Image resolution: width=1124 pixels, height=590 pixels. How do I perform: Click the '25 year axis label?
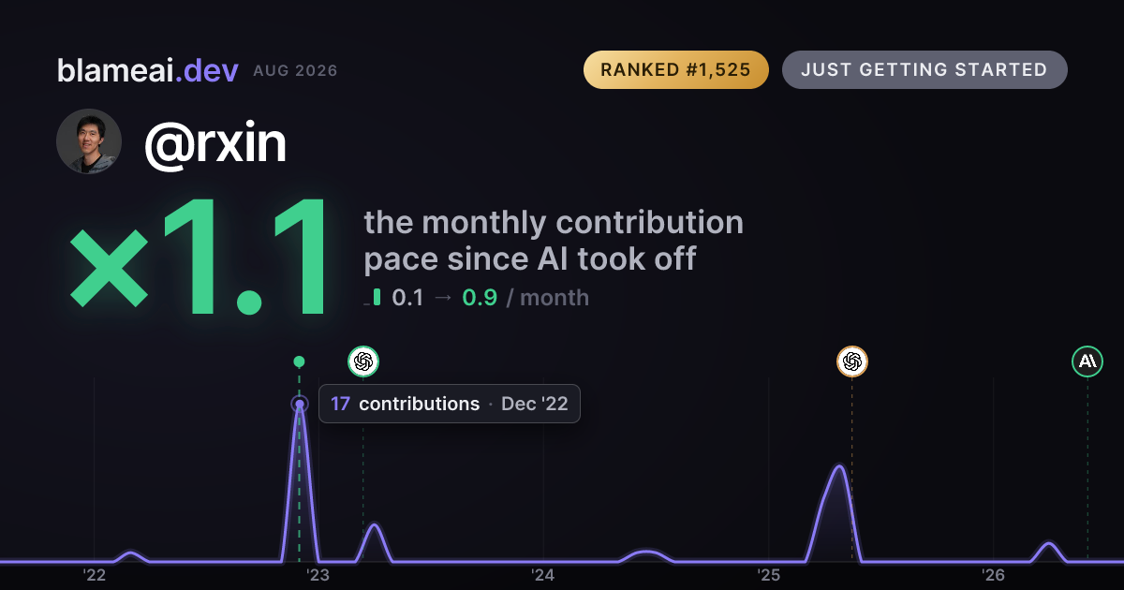coord(768,575)
